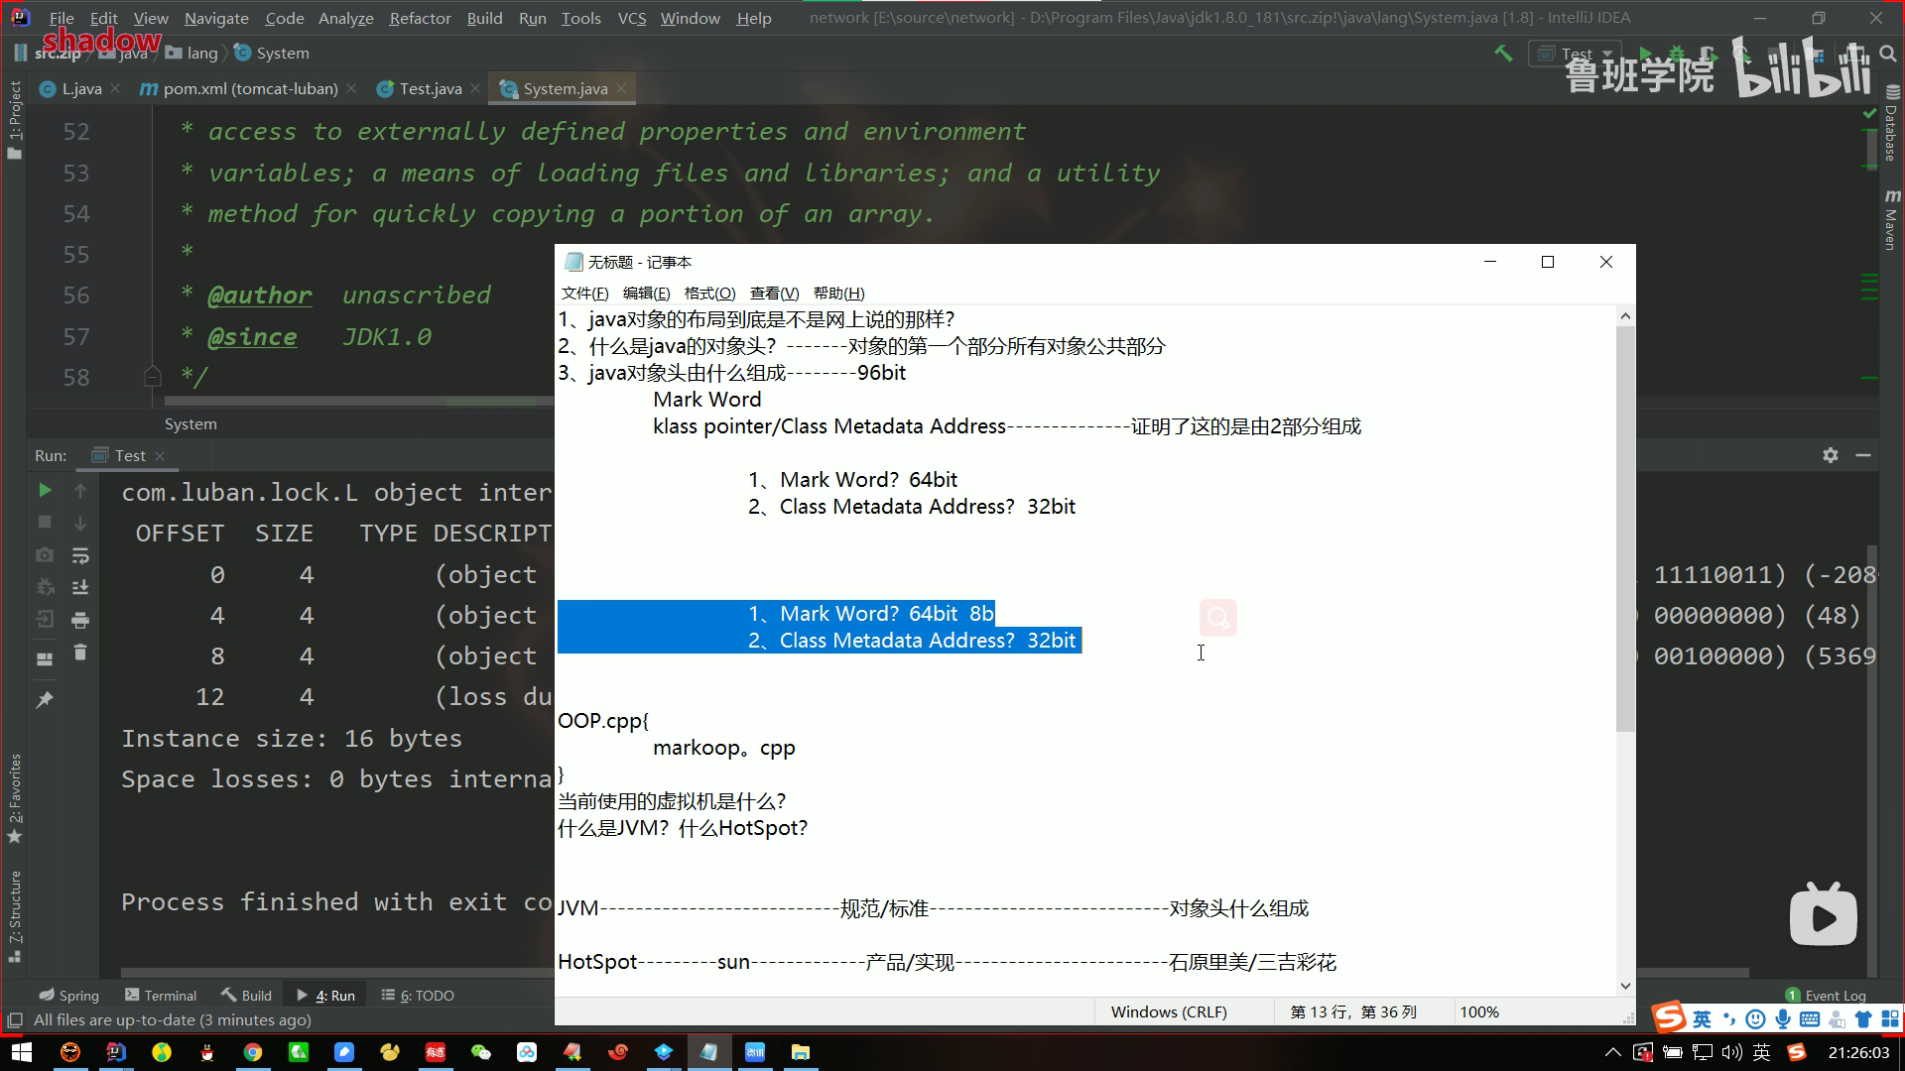1905x1071 pixels.
Task: Switch to the Test.java editor tab
Action: pyautogui.click(x=430, y=89)
